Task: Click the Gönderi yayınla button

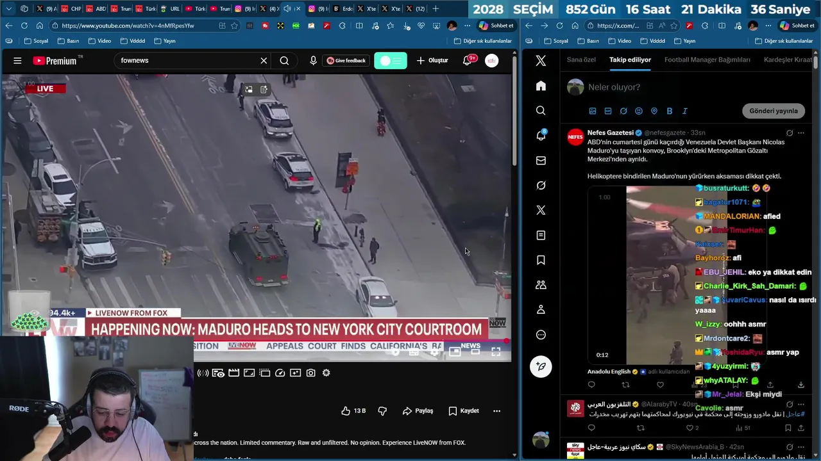Action: coord(774,111)
